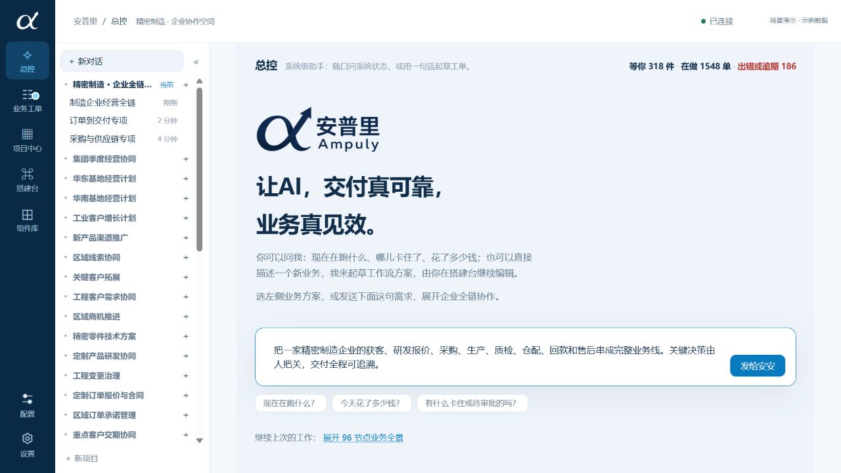This screenshot has width=841, height=473.
Task: Open the 展开 96 节点业务全景 link
Action: 363,438
